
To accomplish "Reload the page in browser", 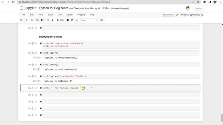I will pyautogui.click(x=13, y=2).
